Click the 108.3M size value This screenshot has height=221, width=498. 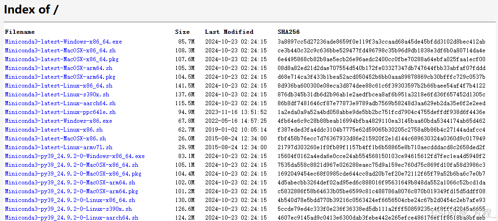(185, 51)
